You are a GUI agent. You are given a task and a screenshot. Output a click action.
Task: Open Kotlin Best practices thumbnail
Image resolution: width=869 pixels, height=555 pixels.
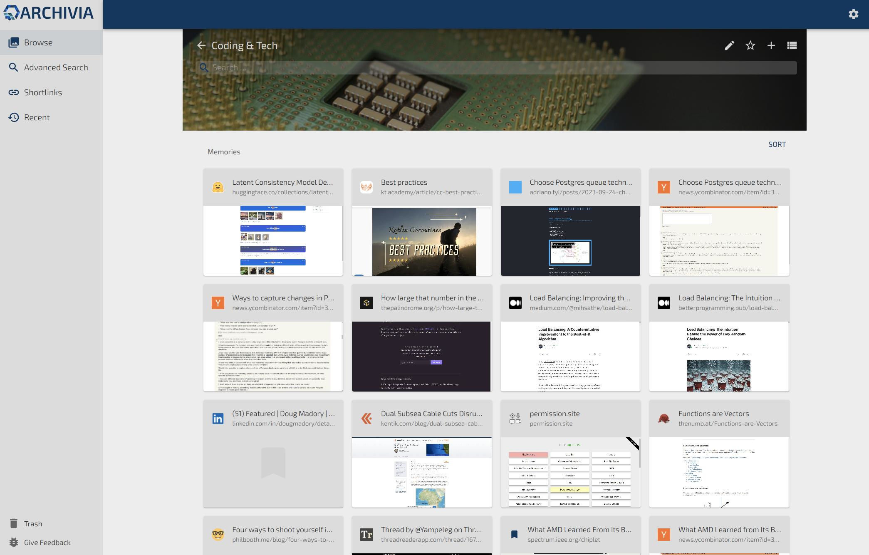point(422,241)
